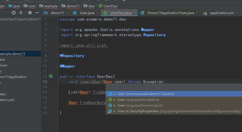Click the dao folder in breadcrumb
This screenshot has height=132, width=242.
pos(91,6)
